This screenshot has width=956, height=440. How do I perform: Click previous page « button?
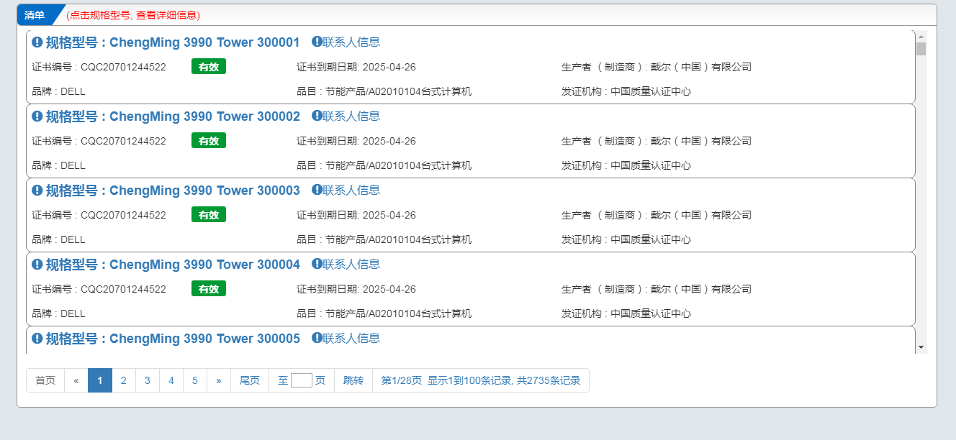coord(76,380)
